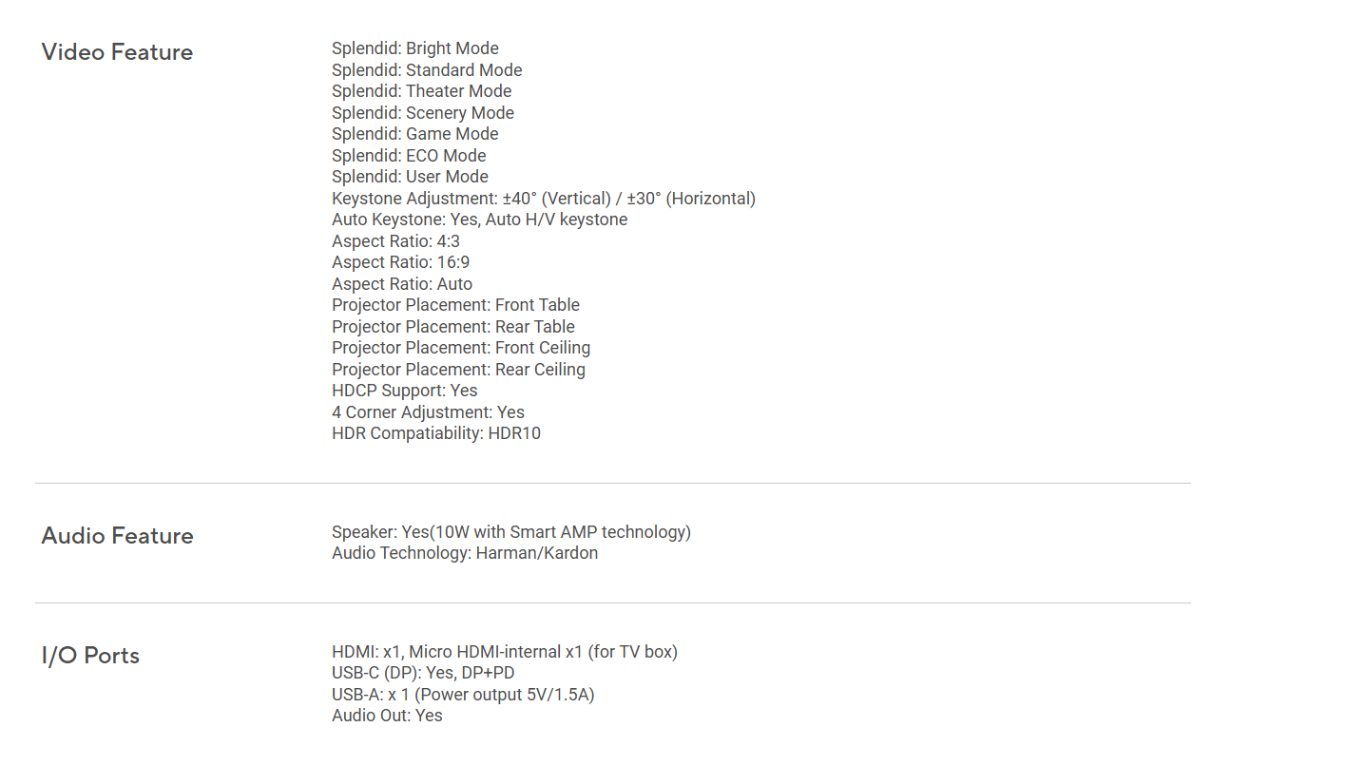This screenshot has width=1366, height=765.
Task: Click the USB-C (DP) specification line
Action: [x=423, y=673]
